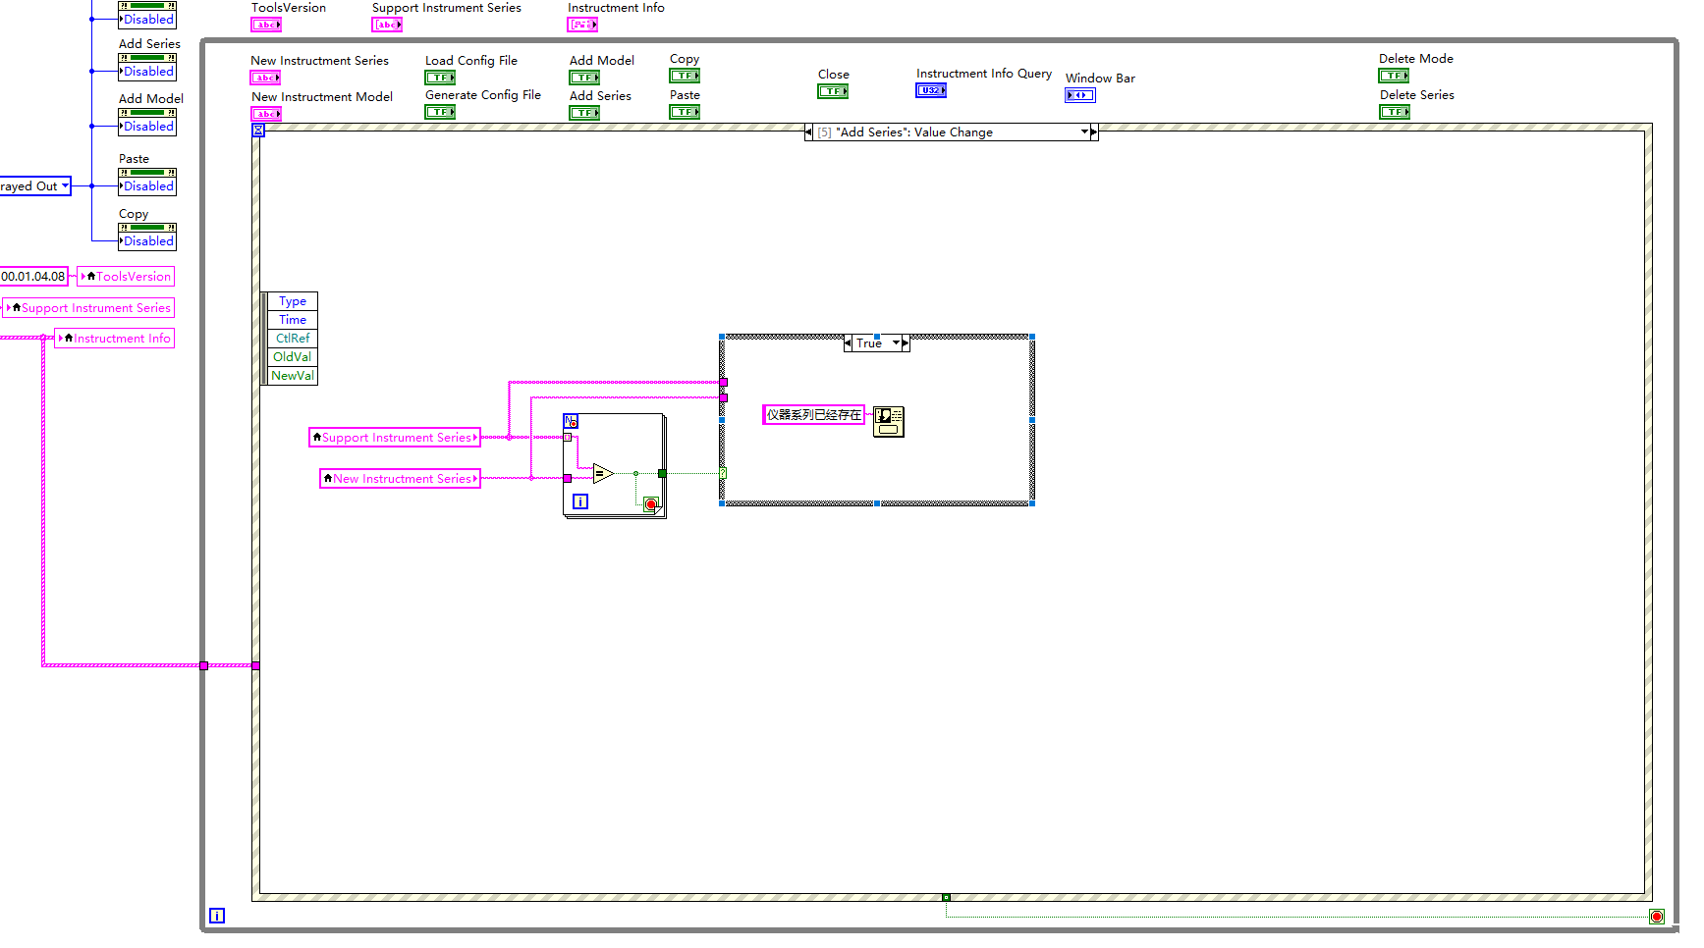Open the True case selector dropdown
Screen dimensions: 1704x948
896,343
